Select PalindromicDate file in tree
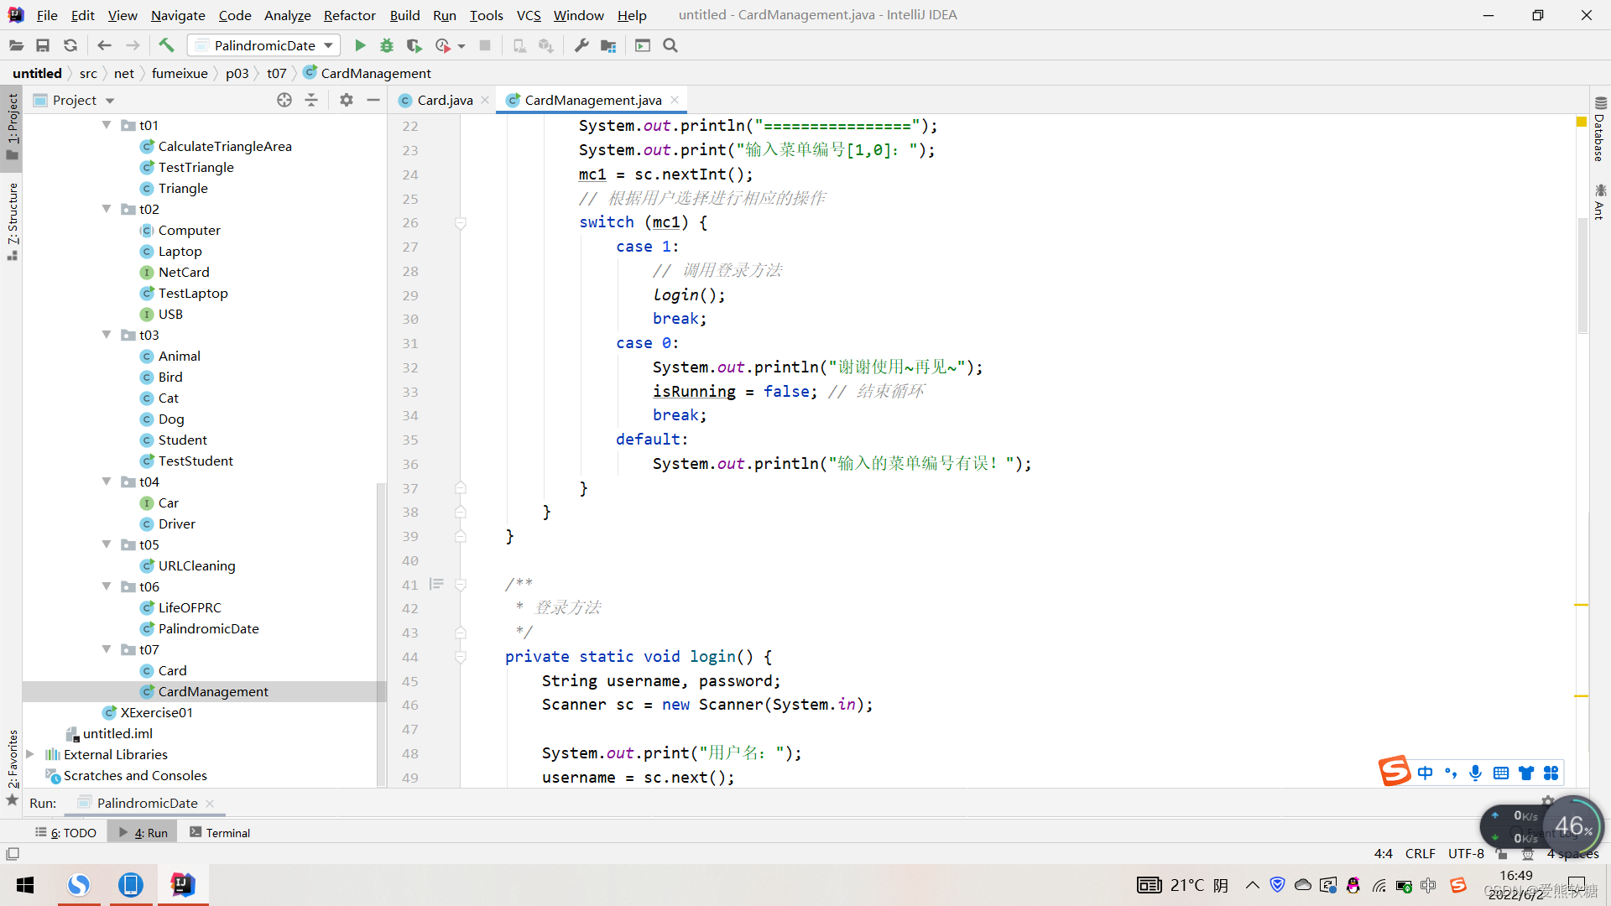 (x=208, y=628)
